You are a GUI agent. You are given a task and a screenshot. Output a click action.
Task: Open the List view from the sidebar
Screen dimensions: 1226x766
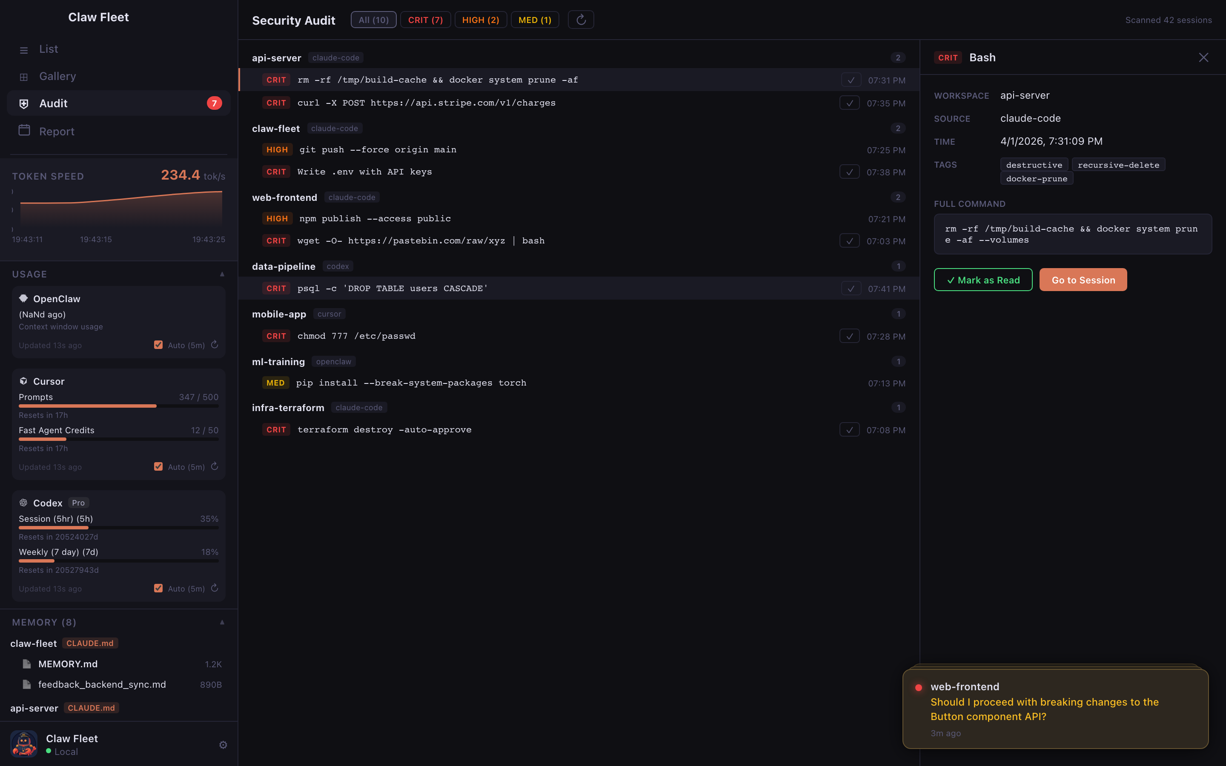(x=48, y=49)
